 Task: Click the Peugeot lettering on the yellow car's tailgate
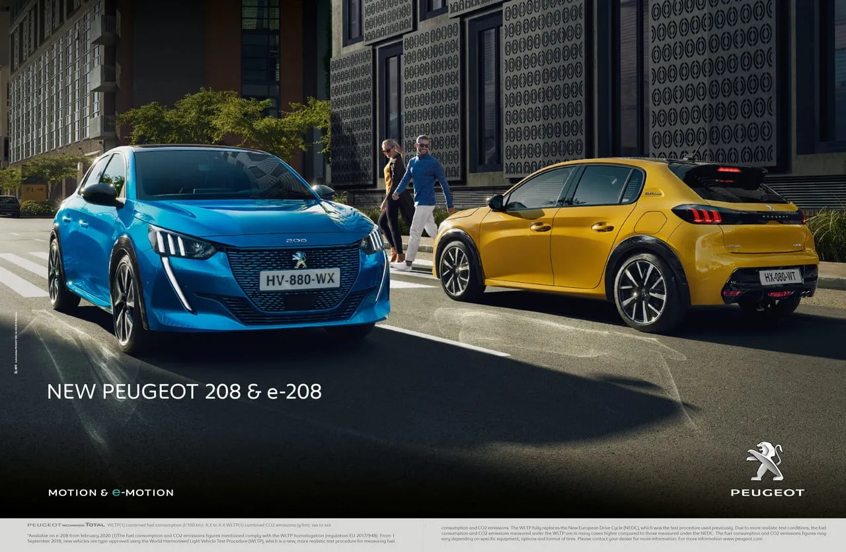pyautogui.click(x=775, y=217)
